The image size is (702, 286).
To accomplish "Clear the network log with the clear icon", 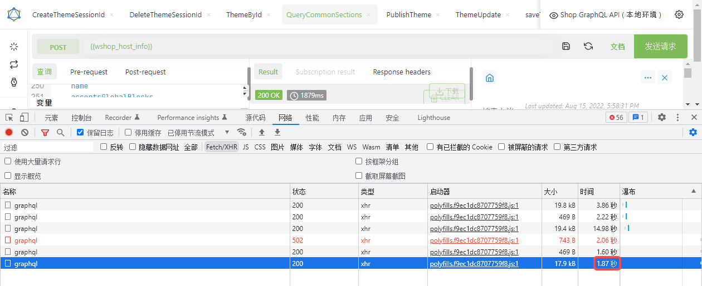I will click(x=25, y=132).
